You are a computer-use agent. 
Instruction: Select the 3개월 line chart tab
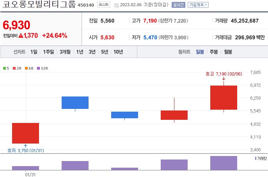[x=65, y=52]
